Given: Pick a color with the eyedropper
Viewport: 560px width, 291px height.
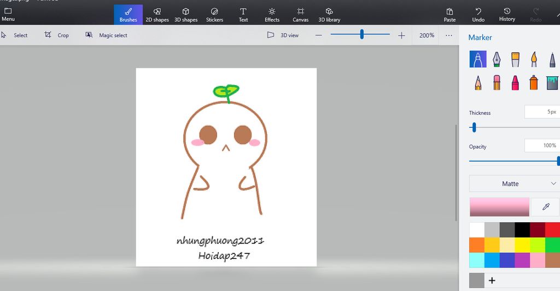Looking at the screenshot, I should point(546,207).
